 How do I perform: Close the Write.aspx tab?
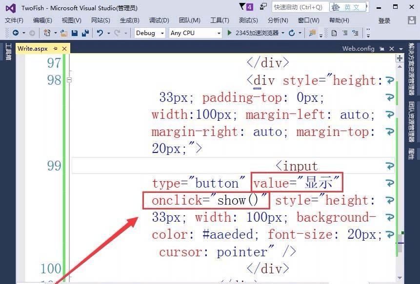coord(64,49)
